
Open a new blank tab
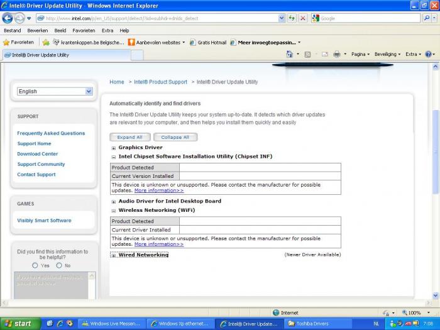pos(137,55)
